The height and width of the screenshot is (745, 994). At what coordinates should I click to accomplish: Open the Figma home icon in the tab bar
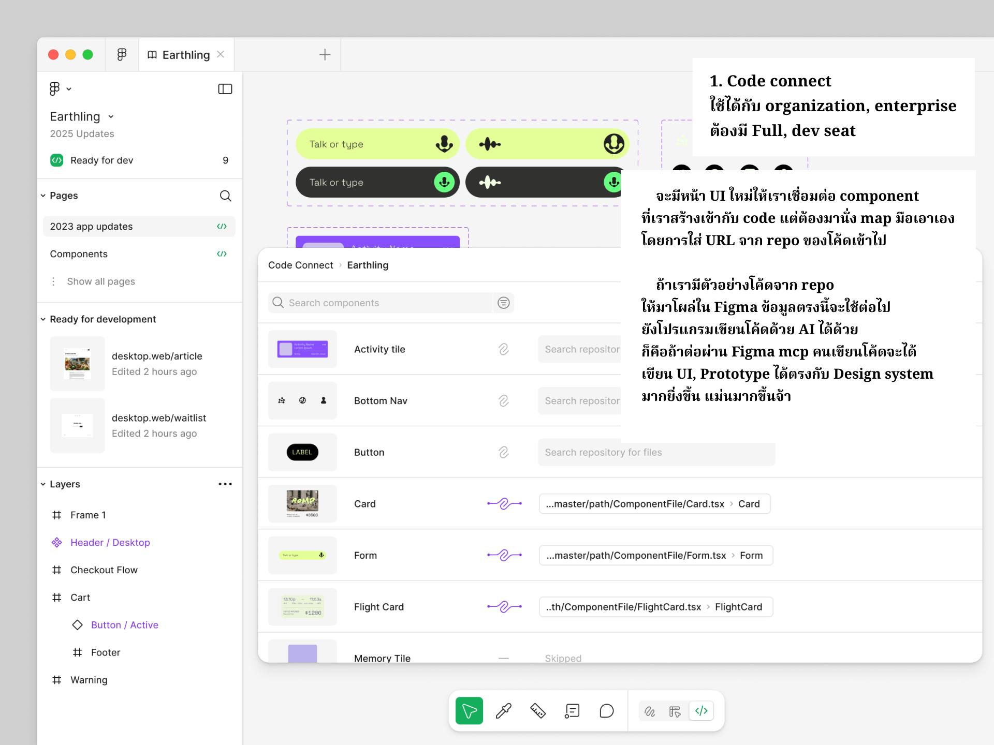point(122,54)
